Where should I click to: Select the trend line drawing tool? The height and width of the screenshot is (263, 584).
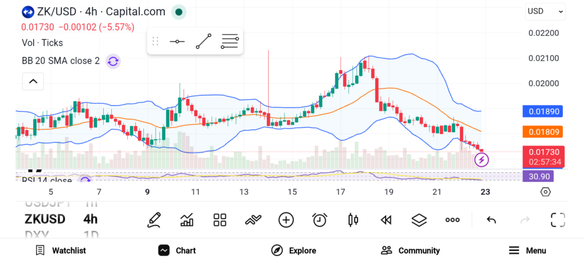pos(203,41)
